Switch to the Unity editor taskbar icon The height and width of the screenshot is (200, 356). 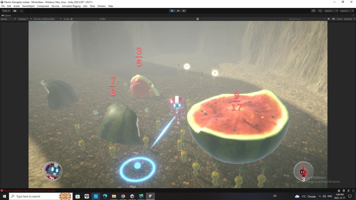(150, 196)
